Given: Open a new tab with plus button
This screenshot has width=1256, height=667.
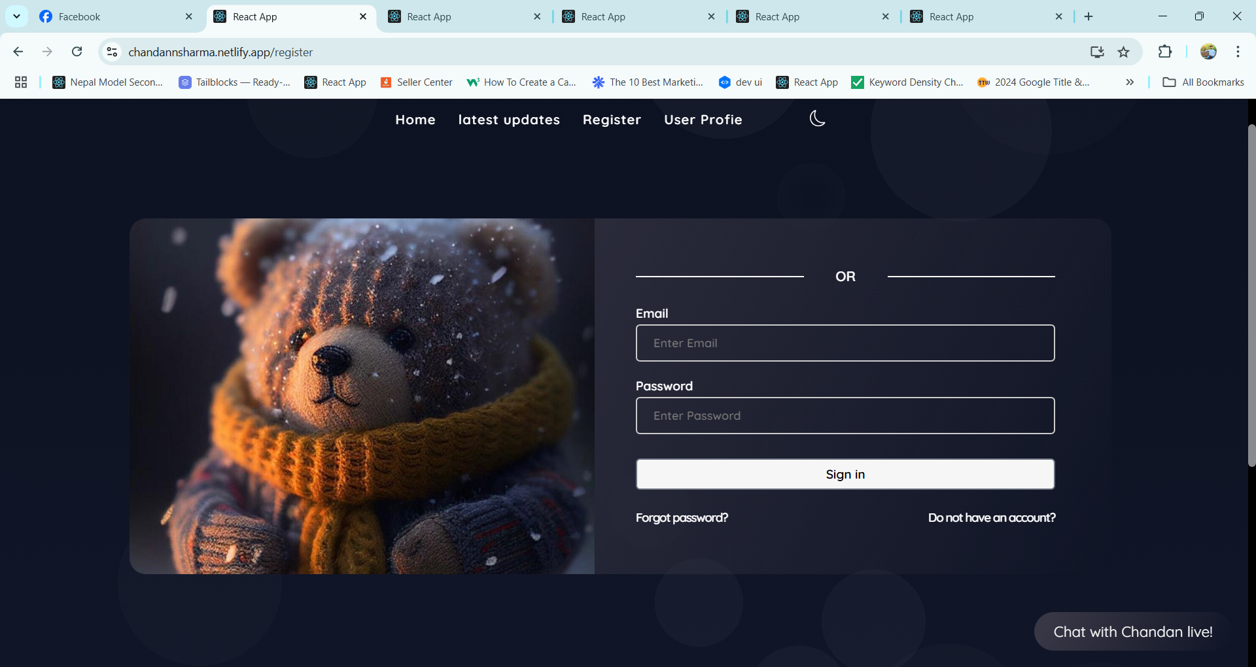Looking at the screenshot, I should pos(1089,16).
